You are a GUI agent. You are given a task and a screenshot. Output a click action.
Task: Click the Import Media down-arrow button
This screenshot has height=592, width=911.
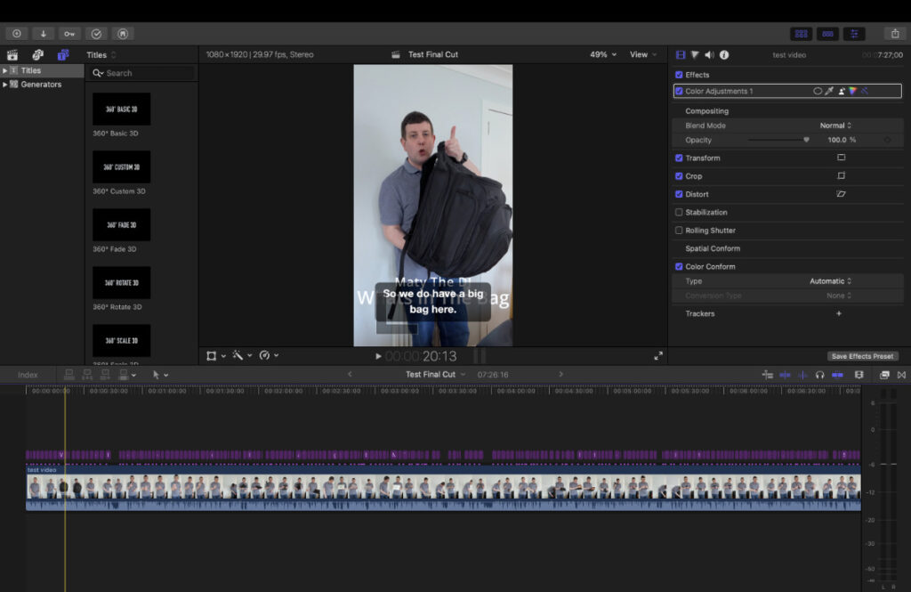point(43,34)
